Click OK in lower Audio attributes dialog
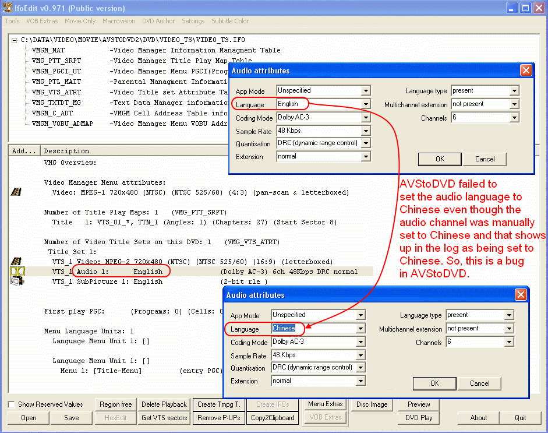Viewport: 548px width, 433px height. coord(434,383)
